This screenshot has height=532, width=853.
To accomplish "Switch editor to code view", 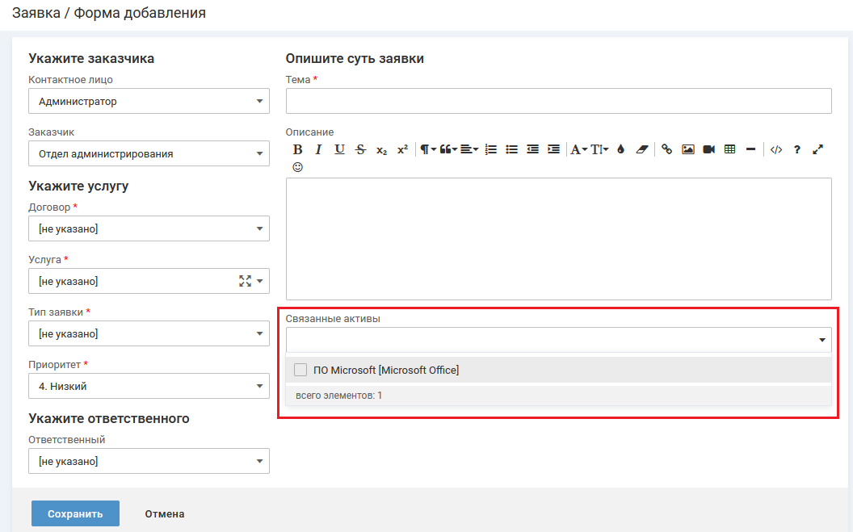I will (775, 149).
